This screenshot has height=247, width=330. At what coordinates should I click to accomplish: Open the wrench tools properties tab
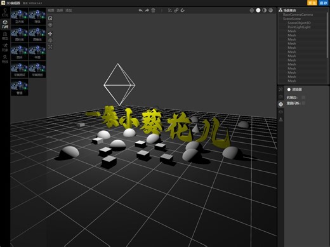pos(280,90)
